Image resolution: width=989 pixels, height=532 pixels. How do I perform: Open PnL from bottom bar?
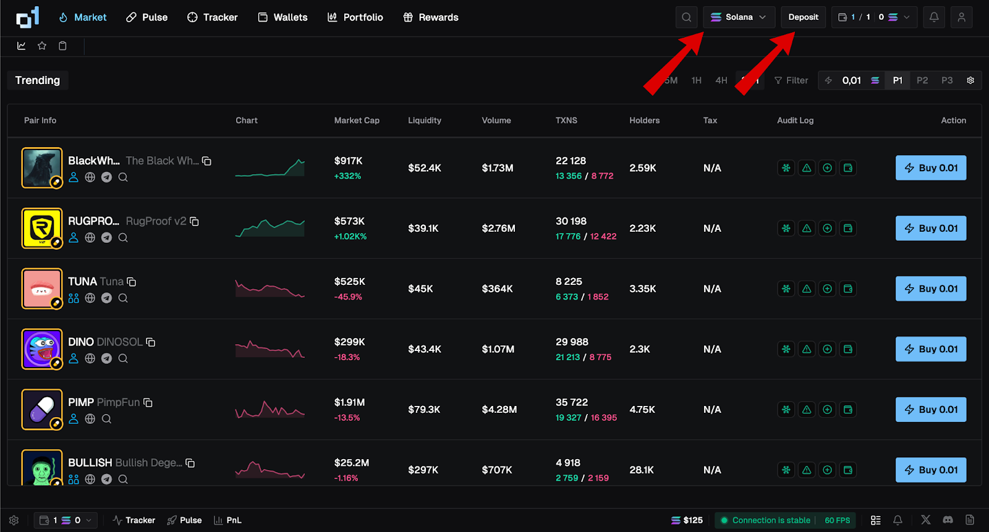[227, 520]
